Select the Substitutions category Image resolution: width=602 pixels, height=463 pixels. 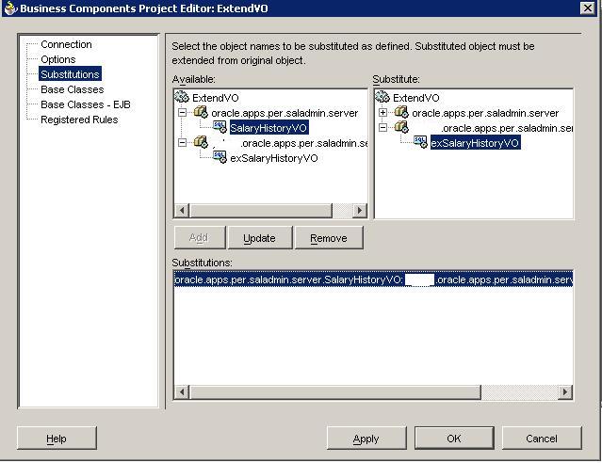[70, 74]
